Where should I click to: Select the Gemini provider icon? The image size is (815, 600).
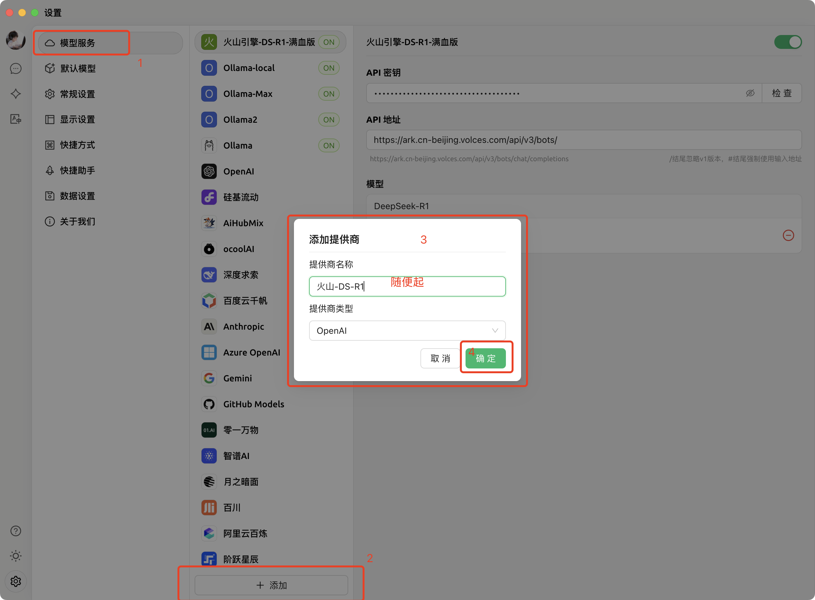point(209,378)
